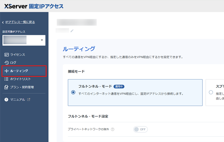
Task: Select the スプリット mode radio button
Action: (211, 92)
